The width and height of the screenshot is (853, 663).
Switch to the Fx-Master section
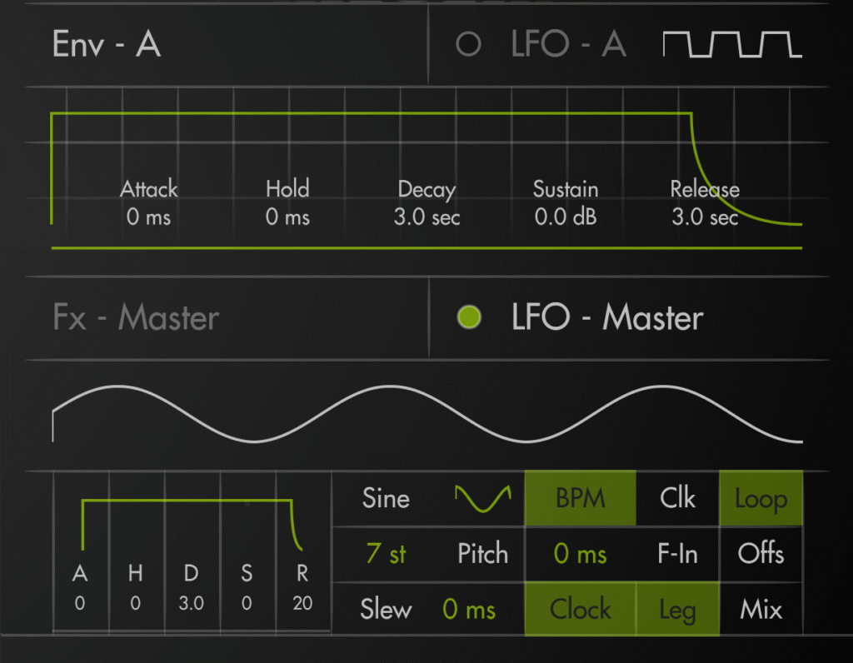pyautogui.click(x=136, y=317)
